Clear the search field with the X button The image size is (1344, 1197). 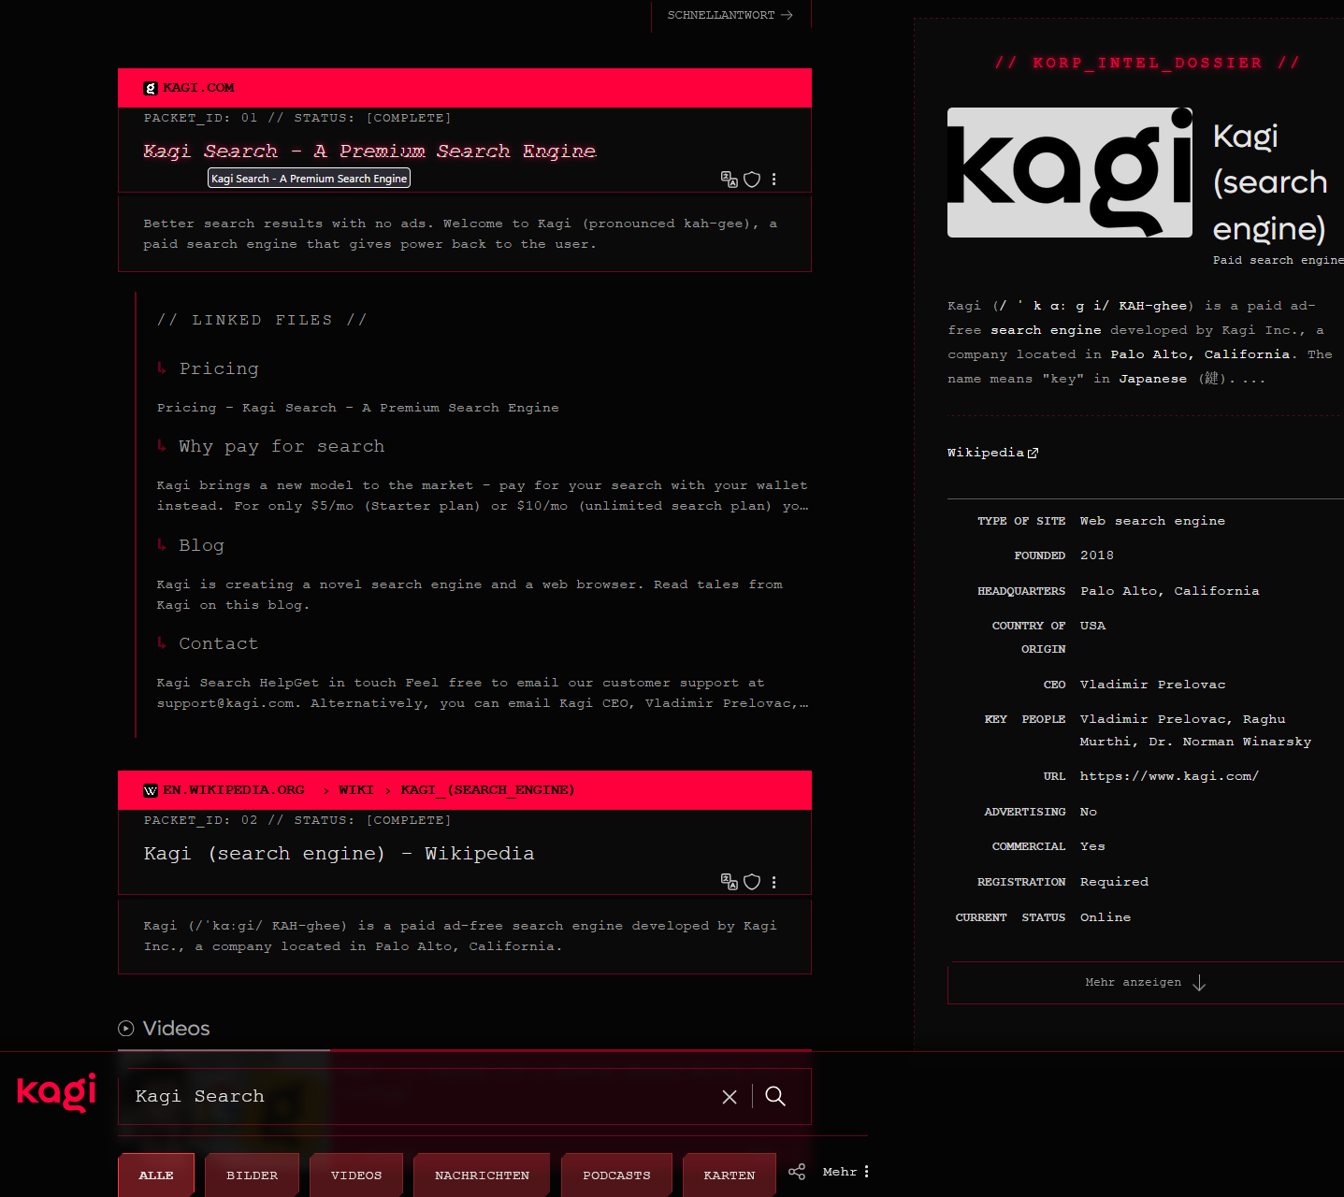click(x=730, y=1096)
